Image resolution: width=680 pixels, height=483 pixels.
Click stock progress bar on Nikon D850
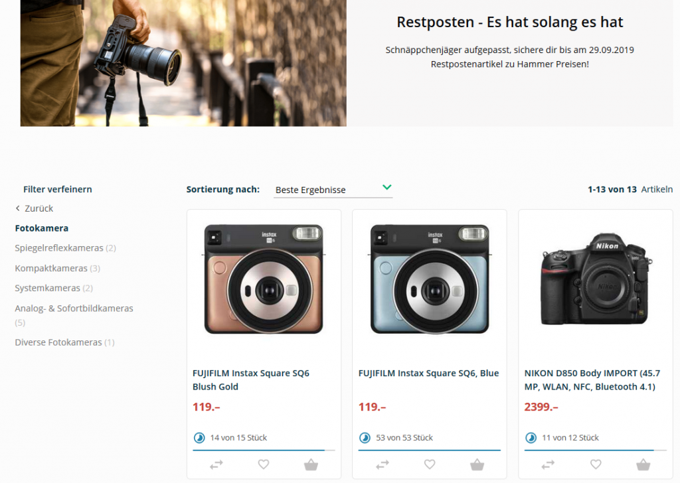(x=595, y=450)
